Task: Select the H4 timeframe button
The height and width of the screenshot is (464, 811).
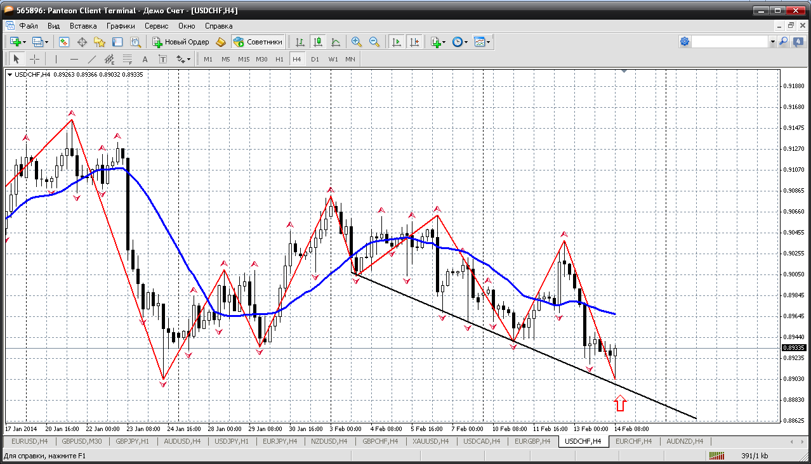Action: tap(296, 59)
